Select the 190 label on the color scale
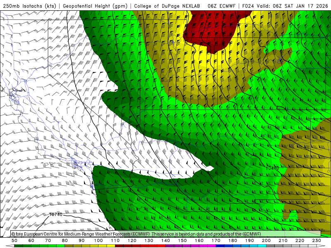Image resolution: width=331 pixels, height=248 pixels. pyautogui.click(x=249, y=241)
